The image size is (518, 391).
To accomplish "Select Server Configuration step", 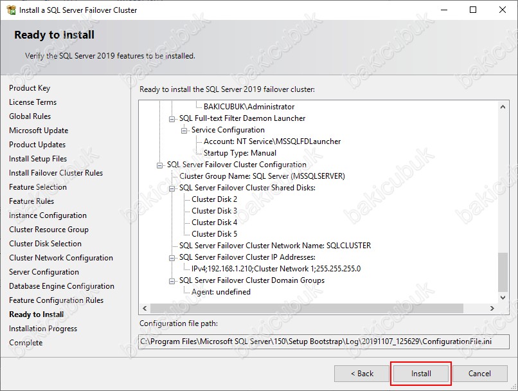I will pos(44,272).
